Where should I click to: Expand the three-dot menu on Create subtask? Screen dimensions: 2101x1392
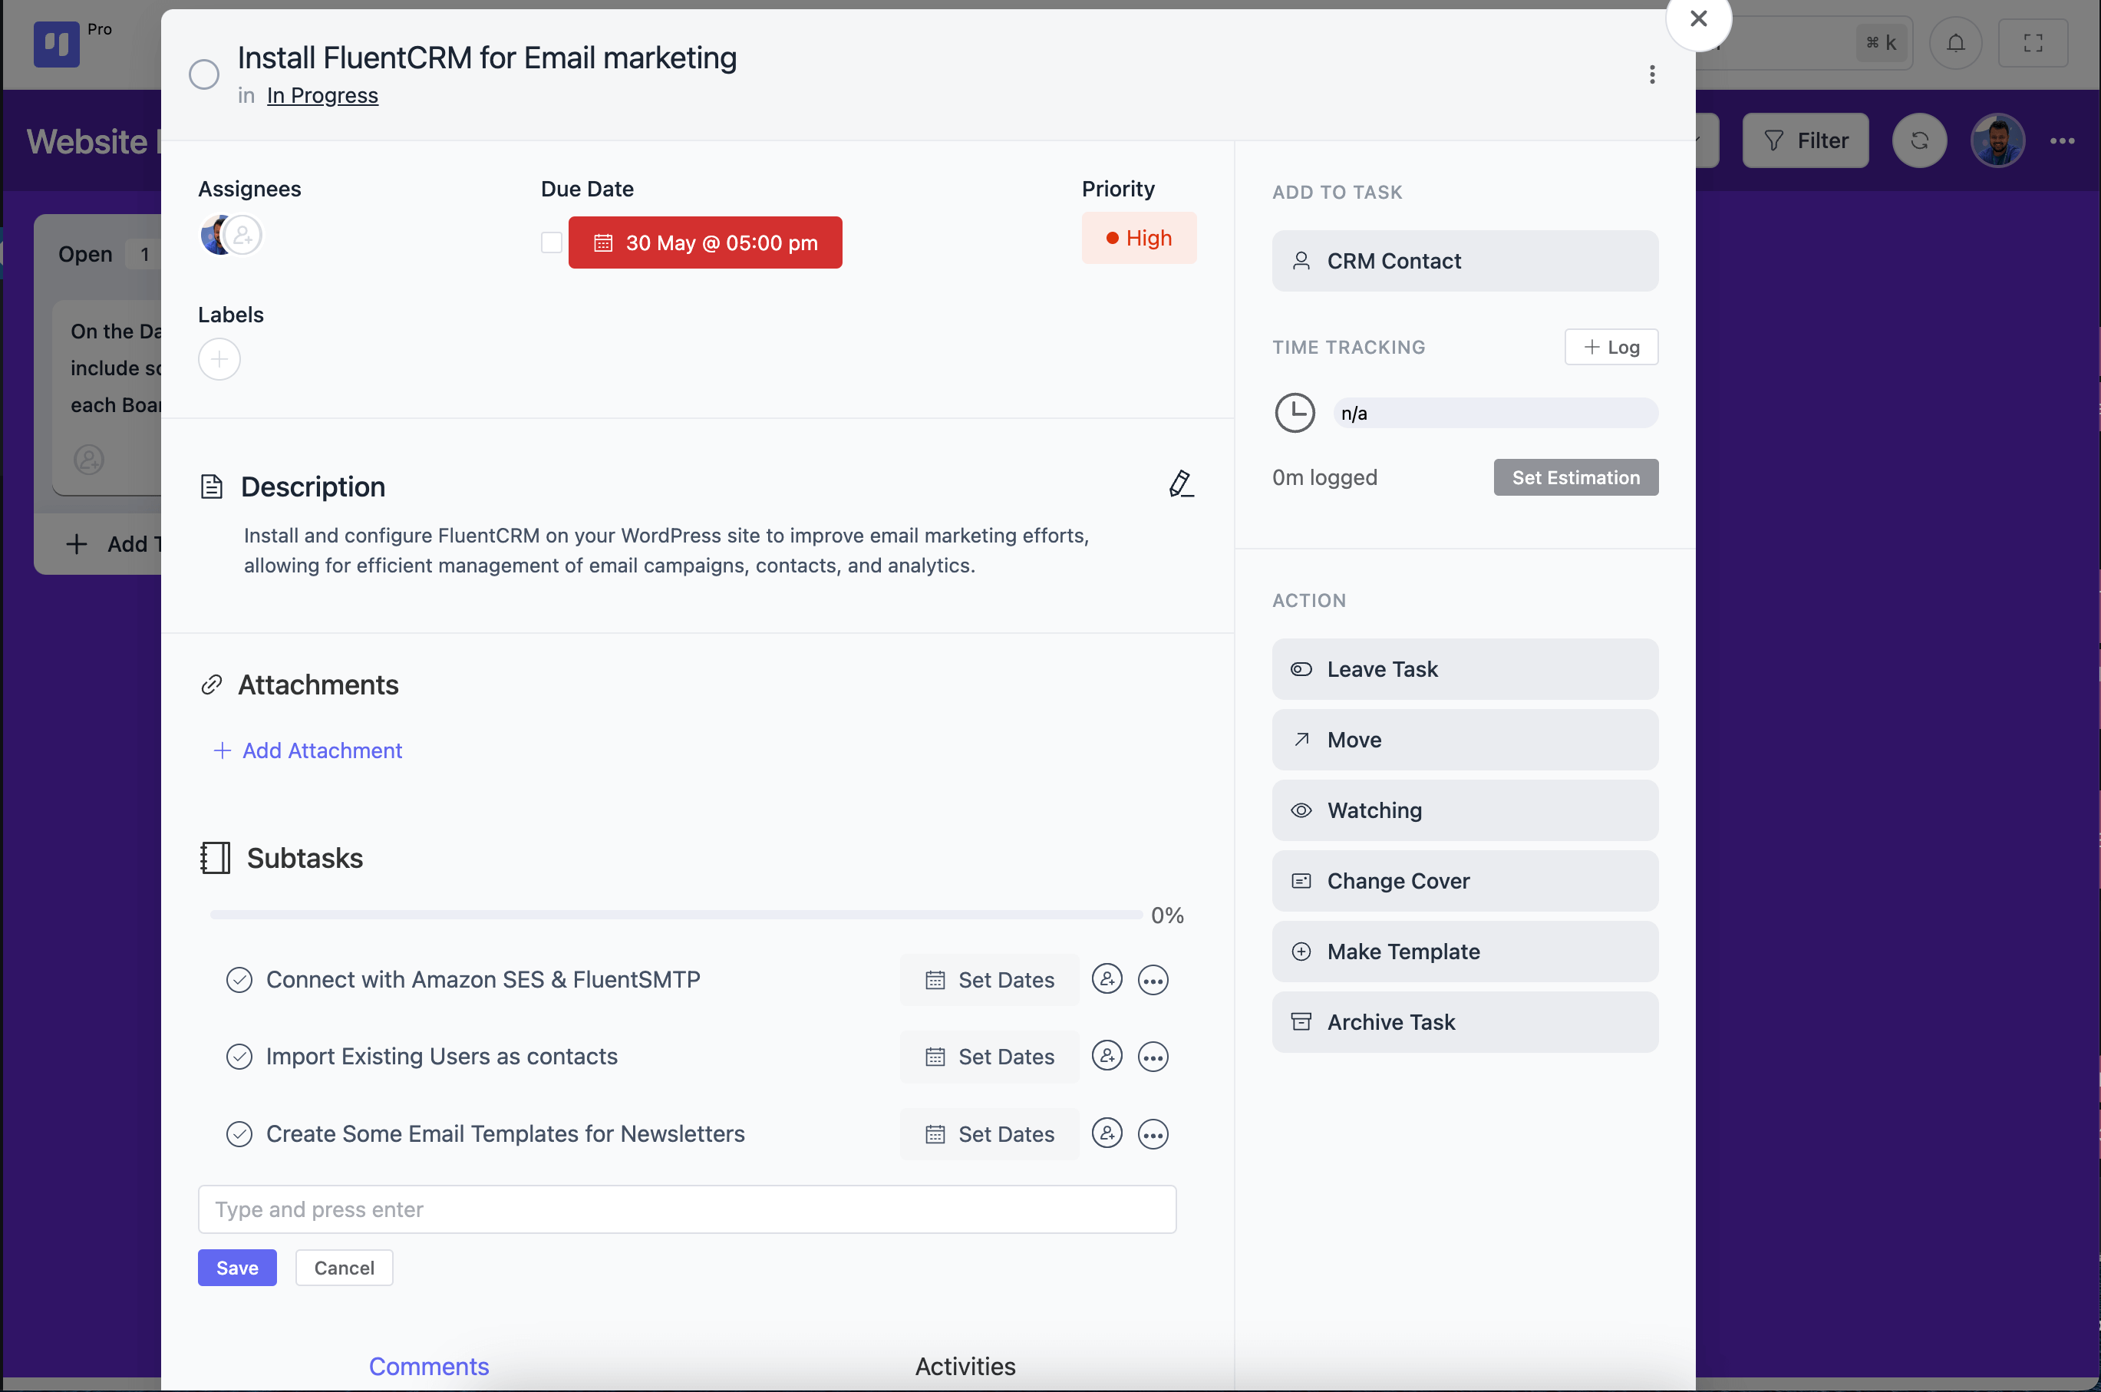(1156, 1134)
